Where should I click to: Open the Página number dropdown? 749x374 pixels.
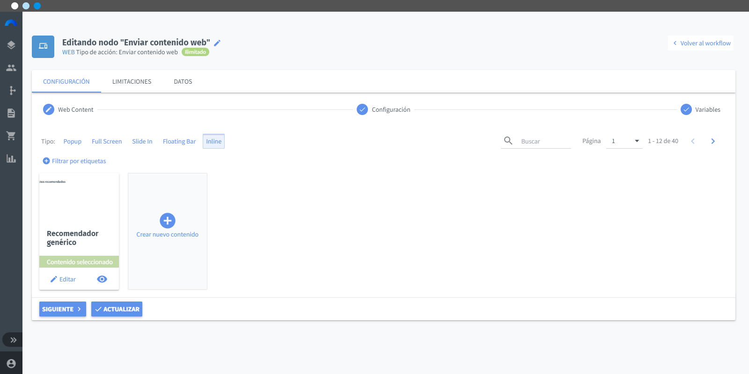pyautogui.click(x=624, y=141)
